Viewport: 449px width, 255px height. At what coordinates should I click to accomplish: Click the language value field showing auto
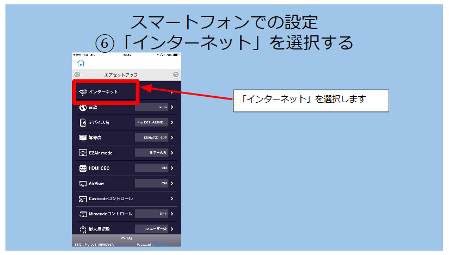(x=151, y=108)
